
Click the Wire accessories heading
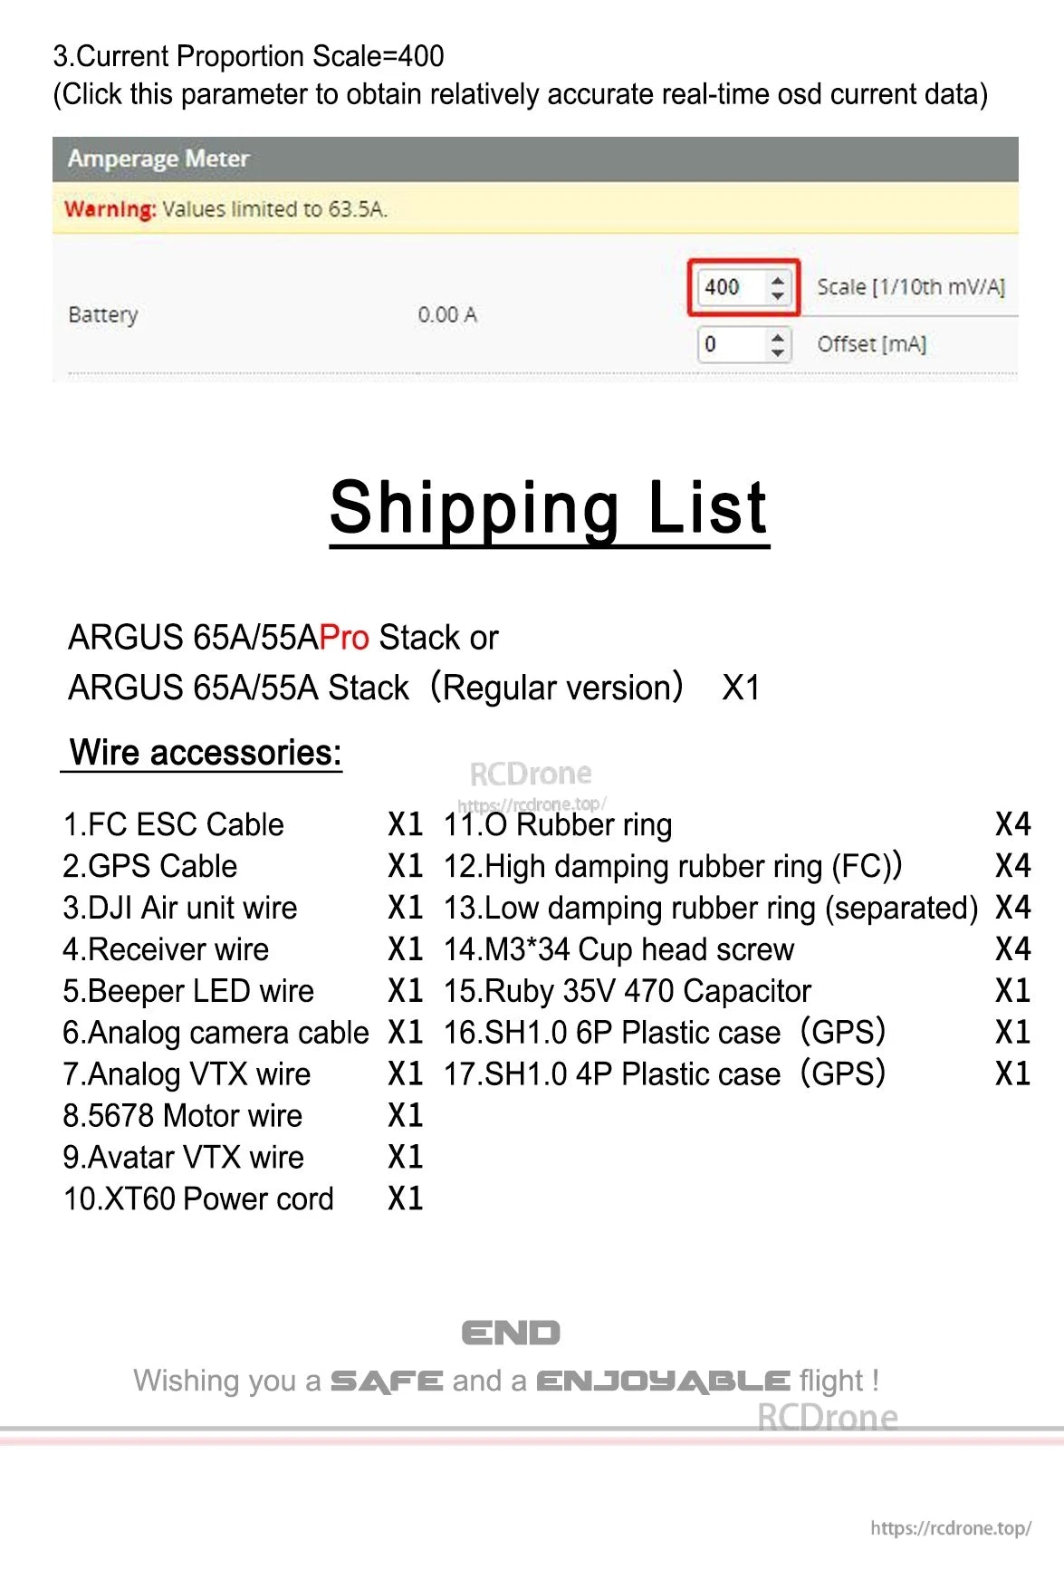tap(203, 752)
